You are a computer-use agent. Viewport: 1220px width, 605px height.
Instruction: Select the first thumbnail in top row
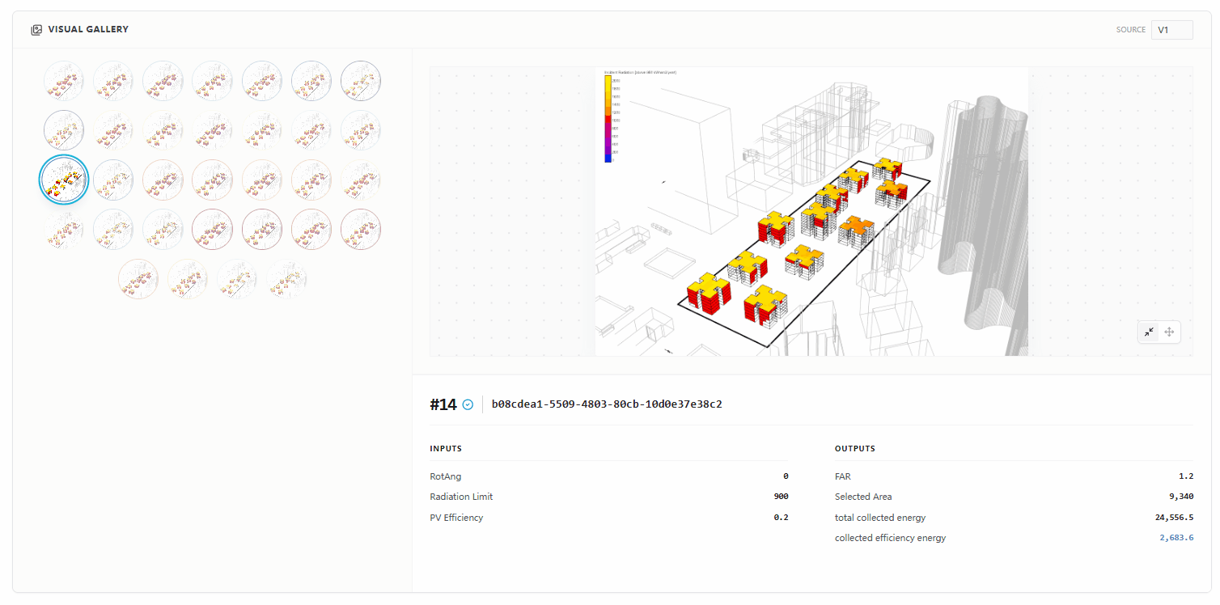tap(64, 81)
